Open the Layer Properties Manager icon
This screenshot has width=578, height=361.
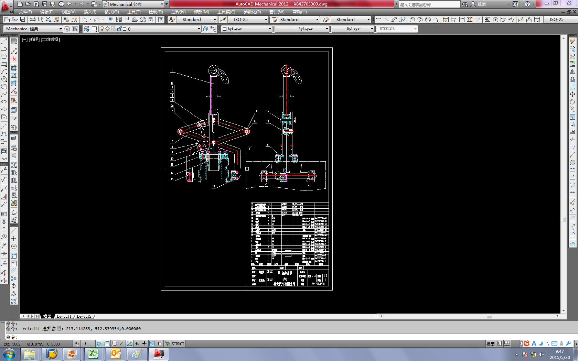[86, 29]
